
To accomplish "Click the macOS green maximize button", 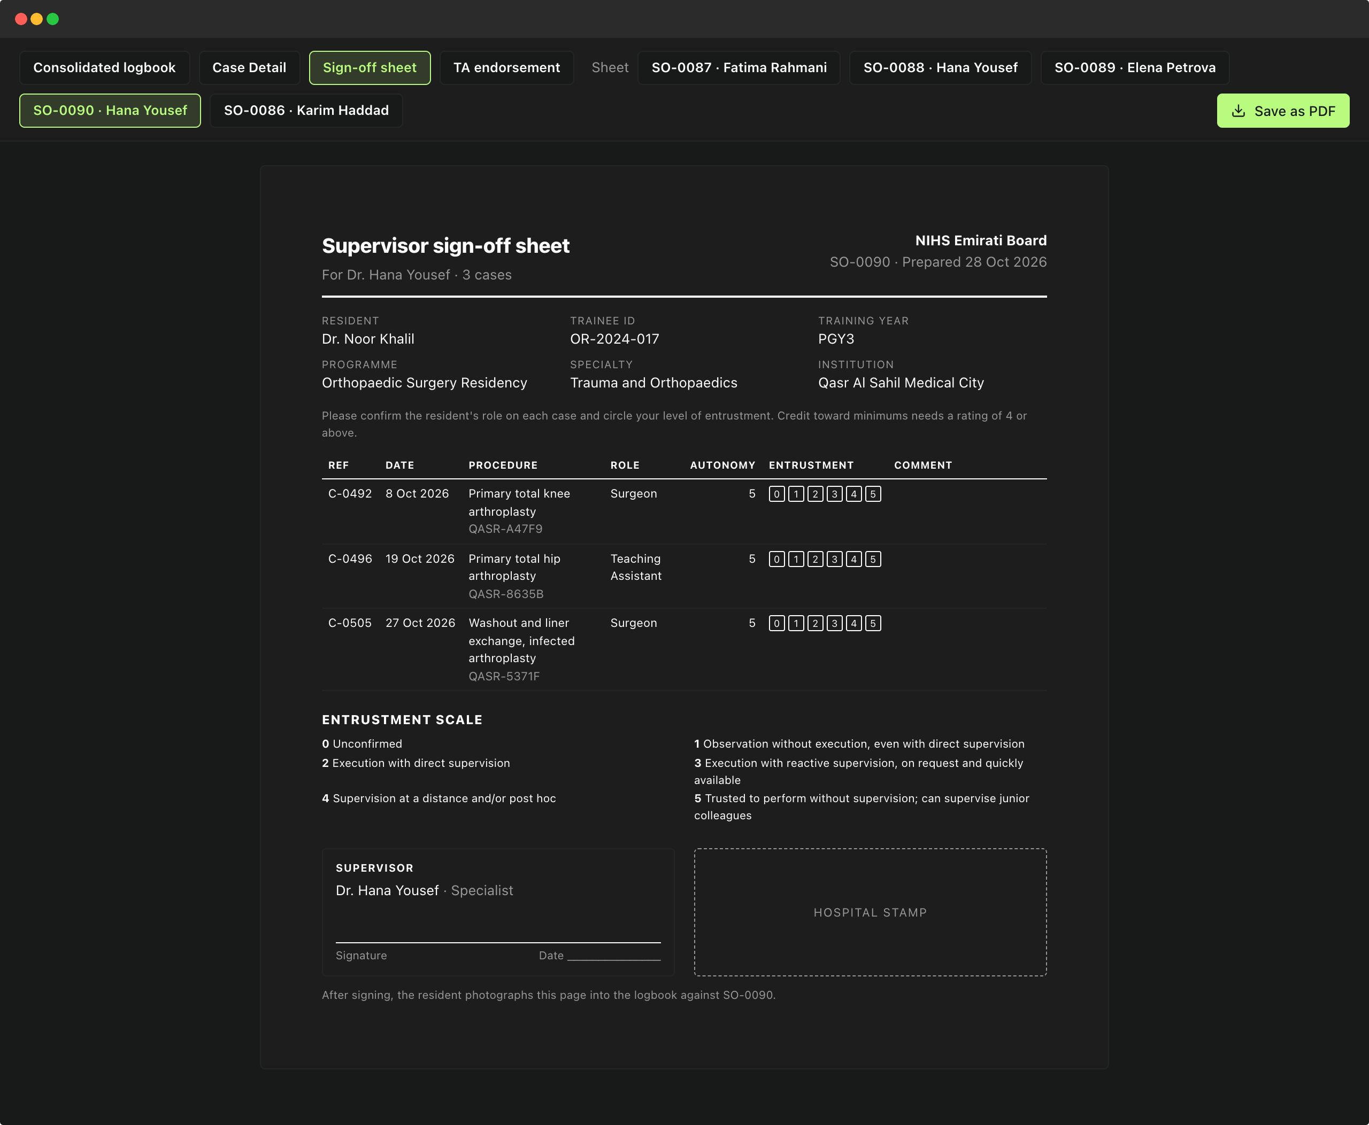I will click(53, 19).
